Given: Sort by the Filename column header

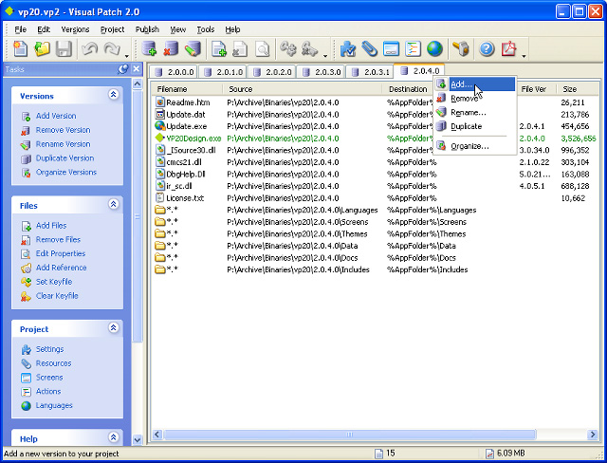Looking at the screenshot, I should 188,89.
